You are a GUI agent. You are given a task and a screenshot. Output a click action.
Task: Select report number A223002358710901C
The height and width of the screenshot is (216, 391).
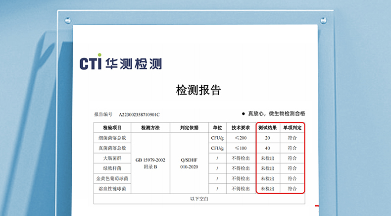(139, 114)
